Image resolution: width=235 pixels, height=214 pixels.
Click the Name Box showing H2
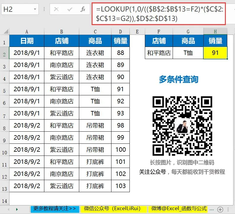click(20, 9)
